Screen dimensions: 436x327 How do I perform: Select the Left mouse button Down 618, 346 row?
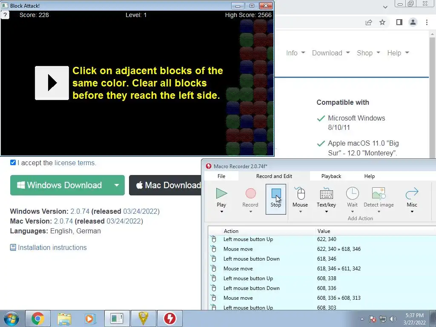[x=321, y=259]
